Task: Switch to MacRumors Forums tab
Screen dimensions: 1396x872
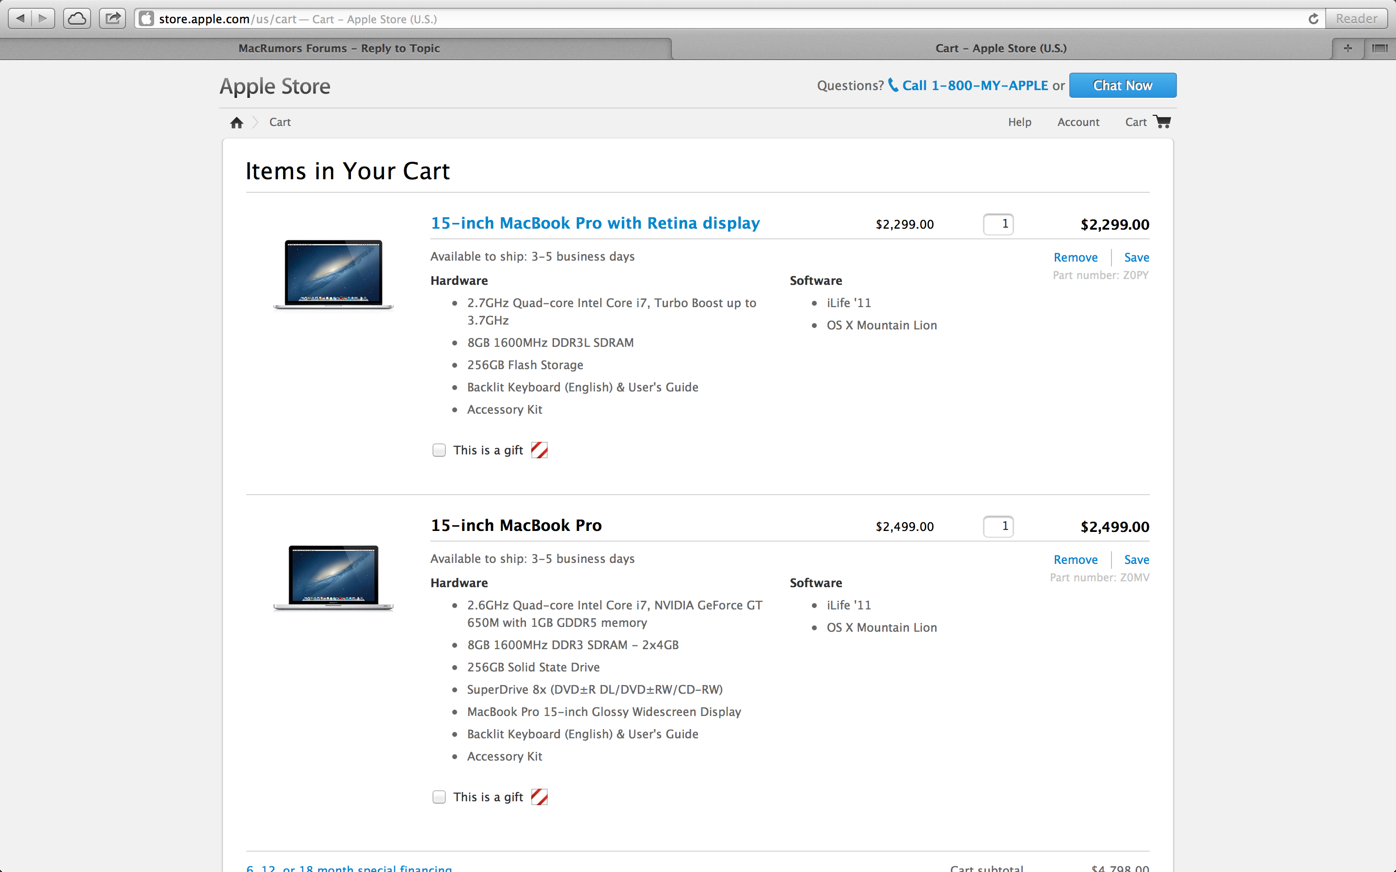Action: point(339,48)
